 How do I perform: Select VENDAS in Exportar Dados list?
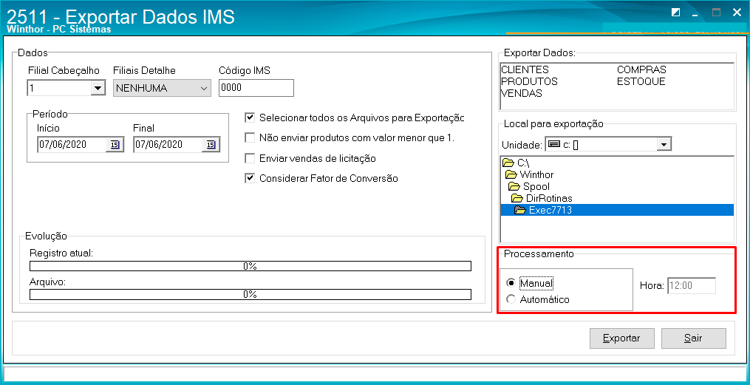(x=522, y=93)
